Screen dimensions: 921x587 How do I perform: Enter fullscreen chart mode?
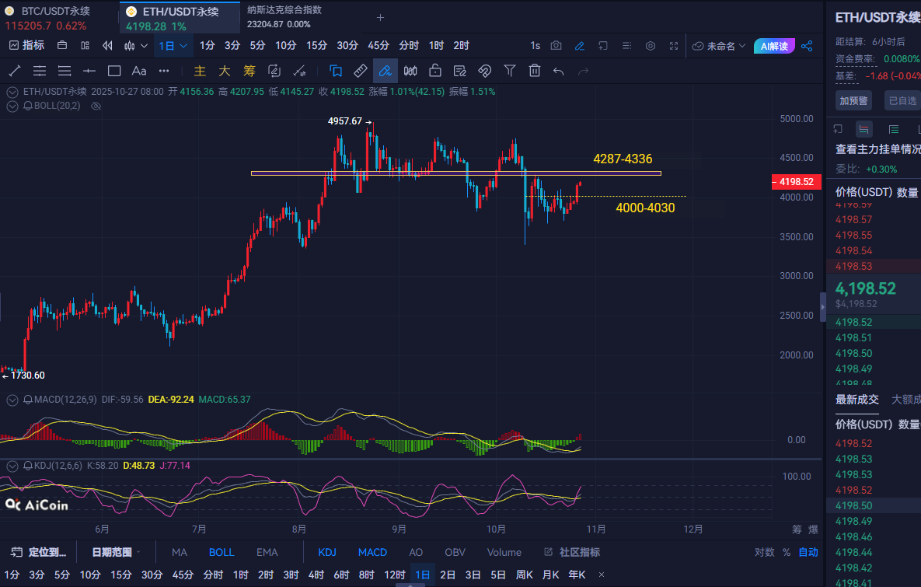(x=674, y=46)
